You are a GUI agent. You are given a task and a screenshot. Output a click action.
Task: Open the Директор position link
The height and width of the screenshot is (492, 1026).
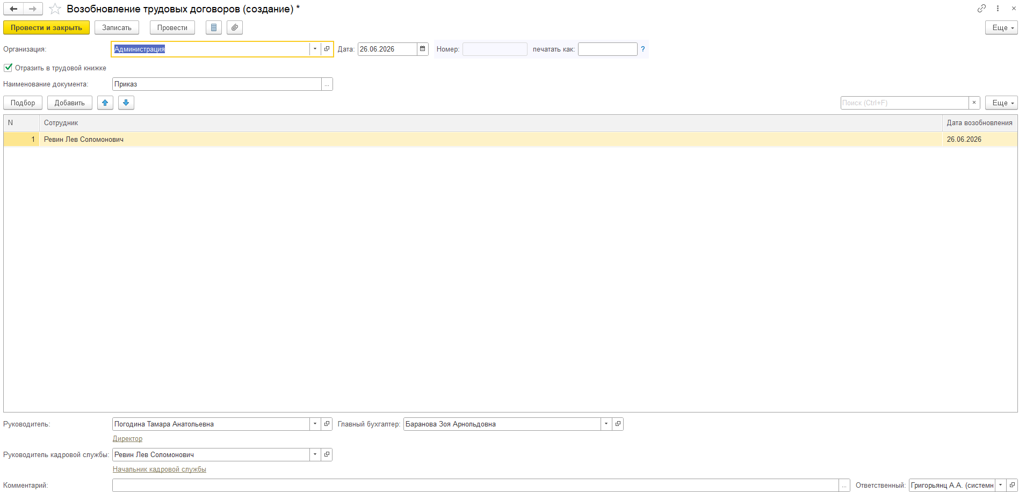point(127,439)
